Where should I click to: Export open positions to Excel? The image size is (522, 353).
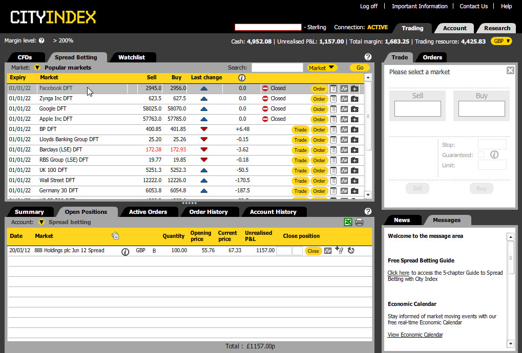348,222
